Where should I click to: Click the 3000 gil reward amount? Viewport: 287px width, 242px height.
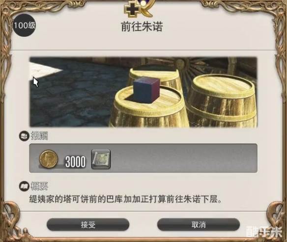coord(75,161)
